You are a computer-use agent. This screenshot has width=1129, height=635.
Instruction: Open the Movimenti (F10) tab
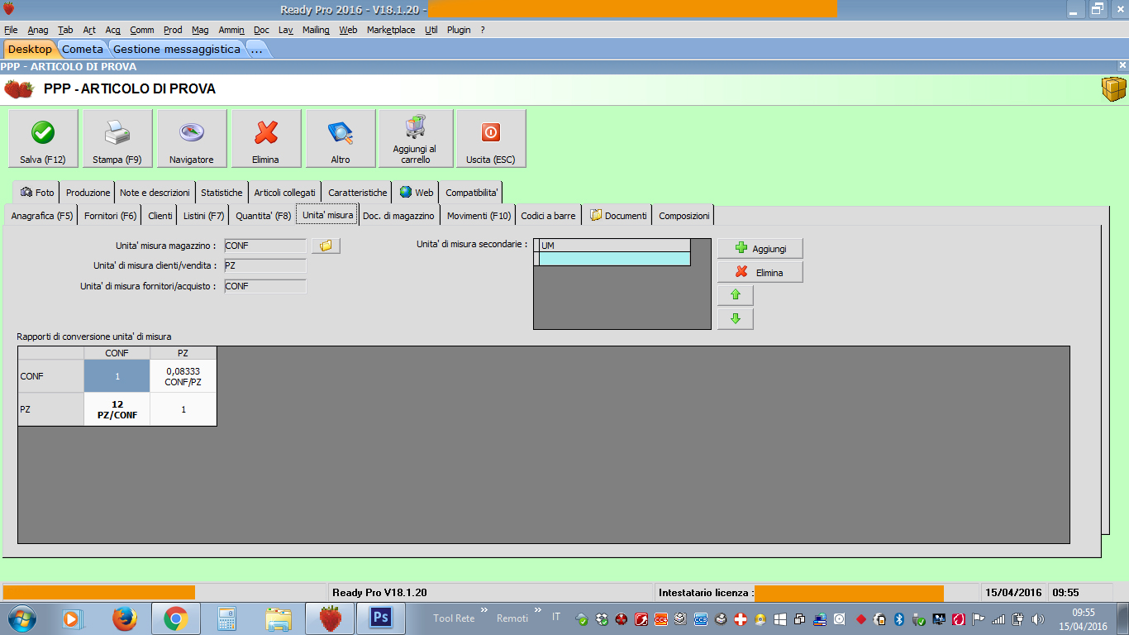click(479, 216)
